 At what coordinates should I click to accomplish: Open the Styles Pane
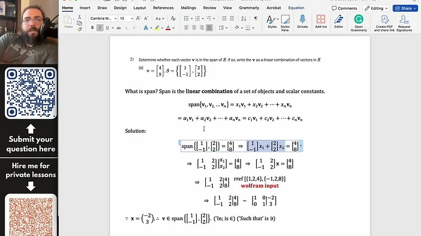[x=285, y=23]
